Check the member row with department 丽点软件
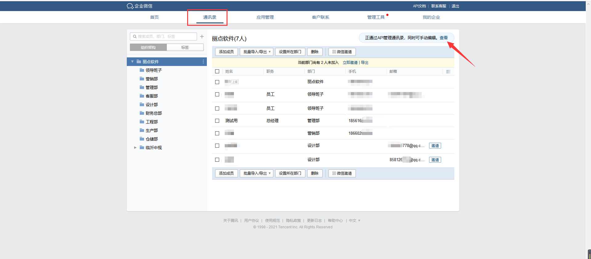591x259 pixels. (x=217, y=82)
